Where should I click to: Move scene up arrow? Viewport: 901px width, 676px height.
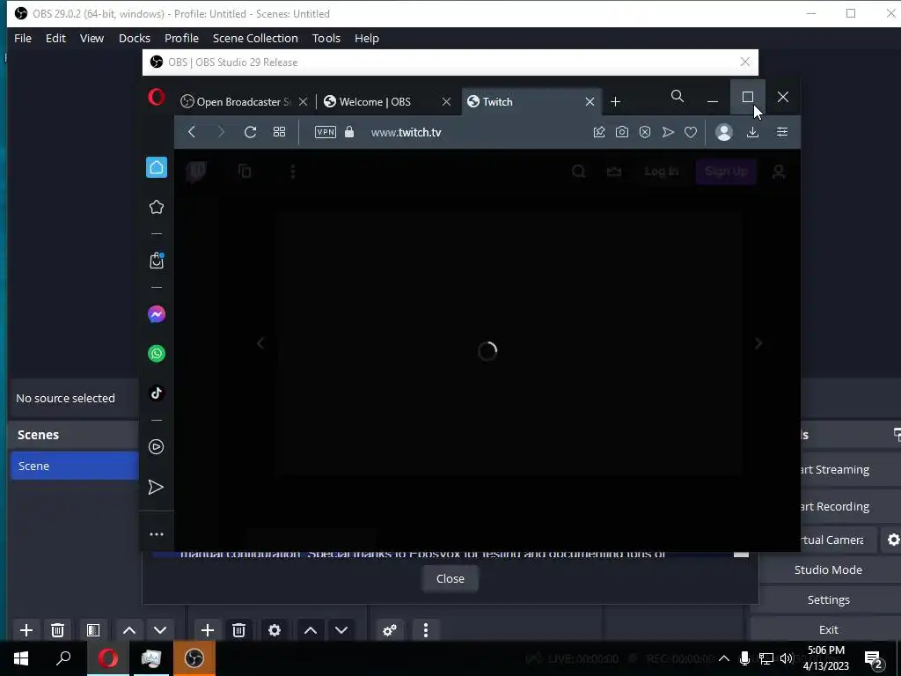click(x=129, y=630)
